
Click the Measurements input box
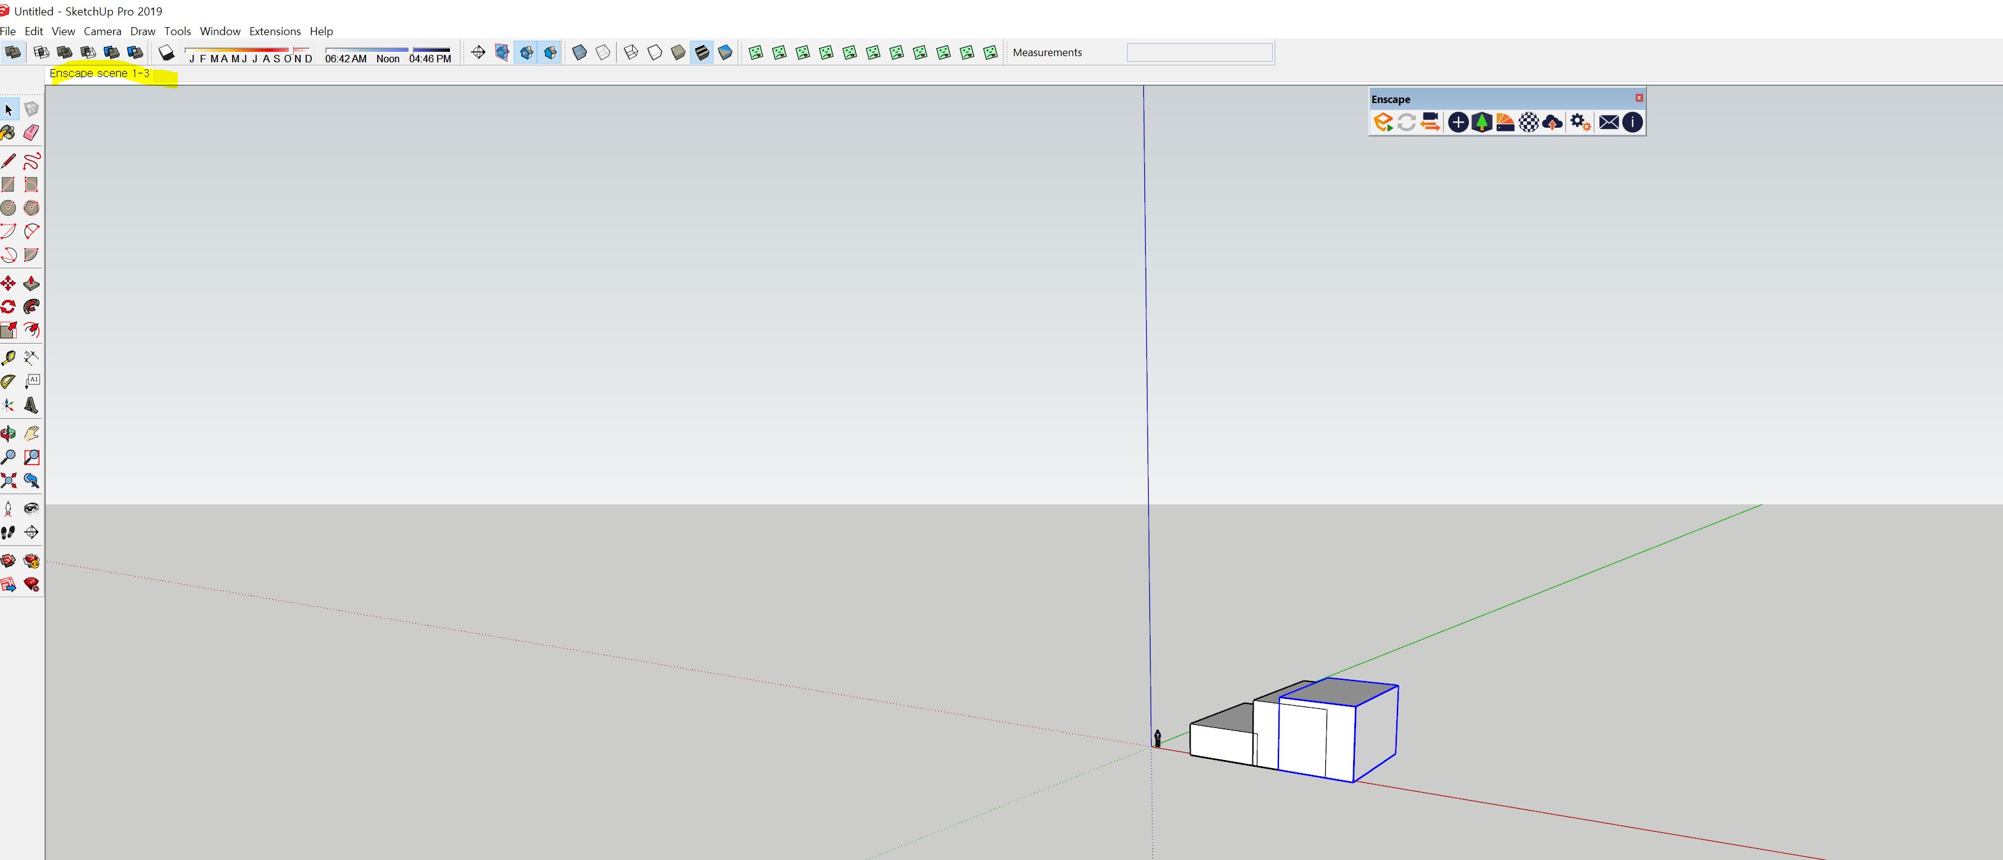tap(1199, 53)
